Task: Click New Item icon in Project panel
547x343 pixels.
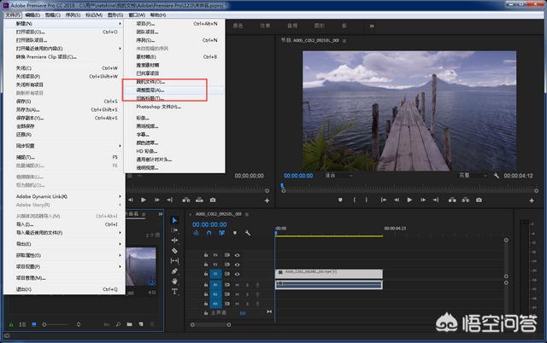Action: (x=141, y=324)
